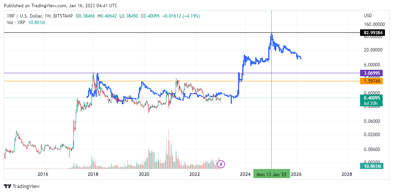Click the 2026 label on the time axis
393x193 pixels.
[296, 174]
